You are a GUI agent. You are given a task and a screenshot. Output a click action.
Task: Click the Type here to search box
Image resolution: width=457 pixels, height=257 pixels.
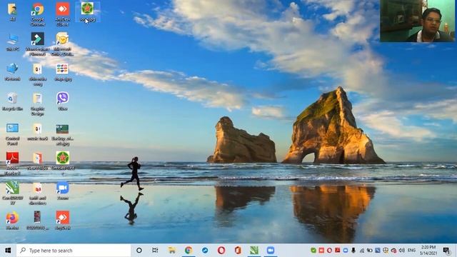click(x=74, y=251)
